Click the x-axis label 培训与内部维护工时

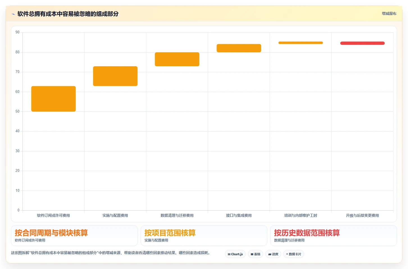coord(300,215)
